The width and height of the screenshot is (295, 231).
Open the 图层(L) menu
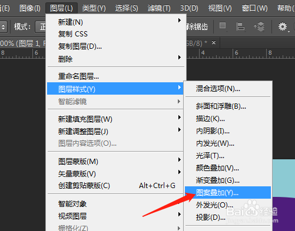(61, 8)
